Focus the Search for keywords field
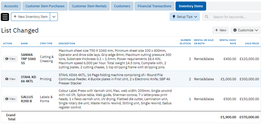 click(x=235, y=17)
